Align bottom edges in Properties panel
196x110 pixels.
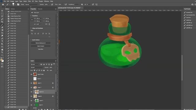(x=49, y=34)
